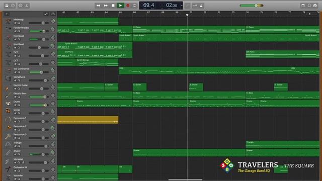The image size is (322, 181).
Task: Open the Library panel button
Action: point(7,6)
